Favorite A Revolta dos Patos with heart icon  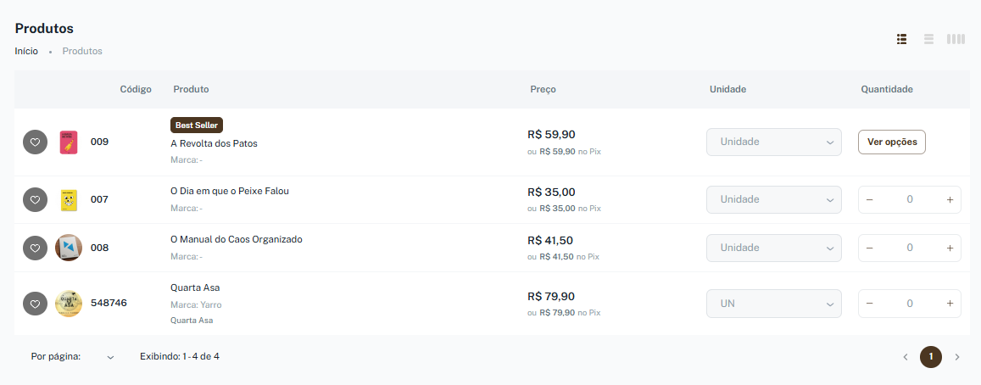click(35, 142)
